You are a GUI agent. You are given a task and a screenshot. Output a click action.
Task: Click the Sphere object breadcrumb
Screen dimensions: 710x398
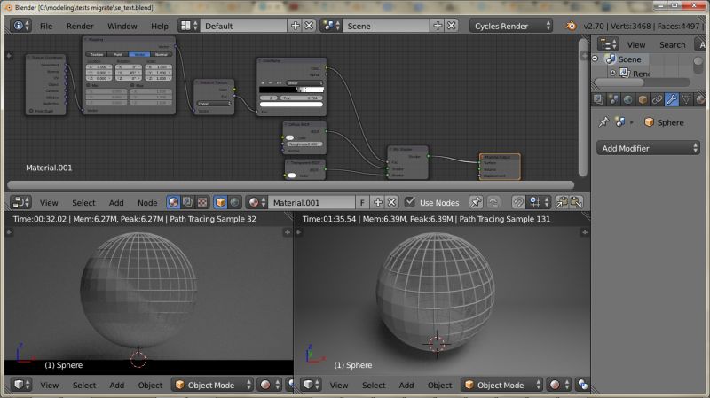pos(664,122)
